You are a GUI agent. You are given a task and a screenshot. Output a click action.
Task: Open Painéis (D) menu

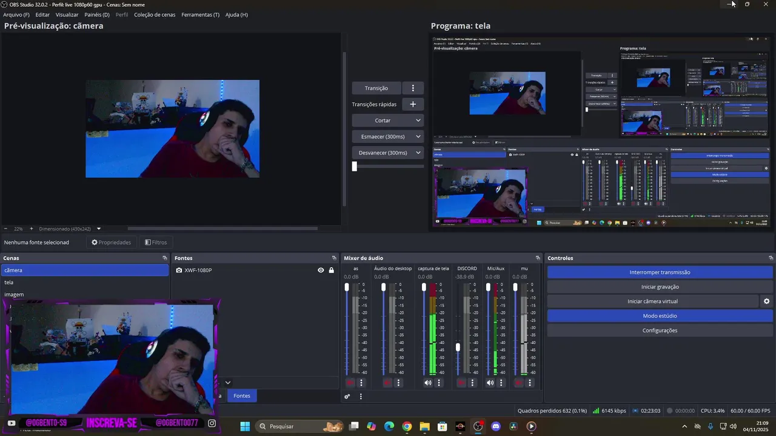pyautogui.click(x=97, y=15)
